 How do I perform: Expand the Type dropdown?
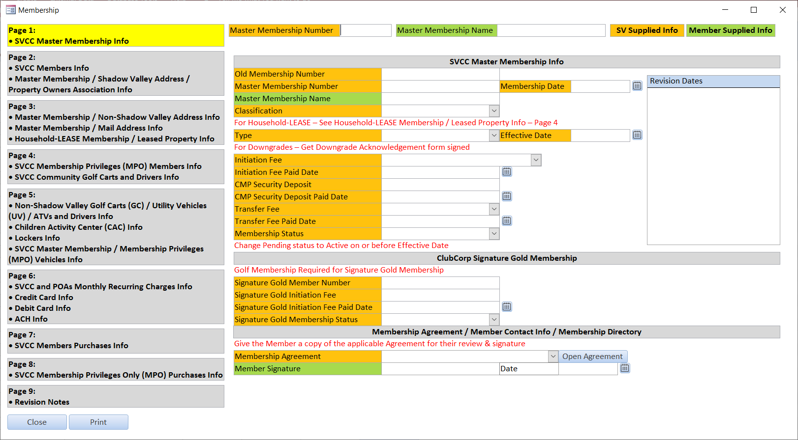[494, 136]
